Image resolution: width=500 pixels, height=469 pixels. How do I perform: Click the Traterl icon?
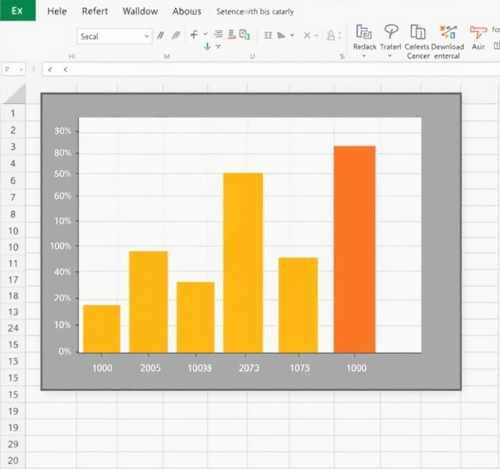pyautogui.click(x=391, y=32)
